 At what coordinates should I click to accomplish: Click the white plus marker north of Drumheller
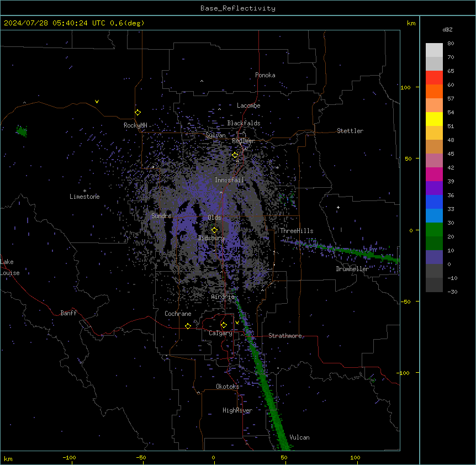click(338, 207)
